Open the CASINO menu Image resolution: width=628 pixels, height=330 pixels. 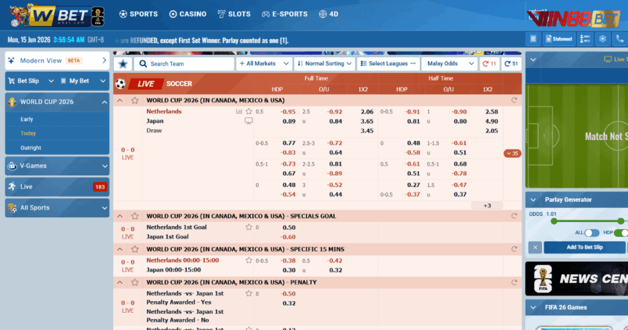[x=188, y=14]
